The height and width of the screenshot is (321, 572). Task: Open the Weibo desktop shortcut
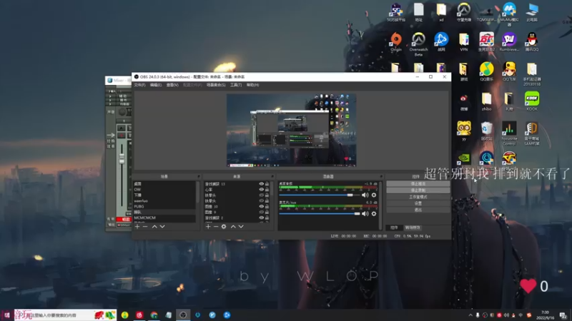[x=463, y=101]
